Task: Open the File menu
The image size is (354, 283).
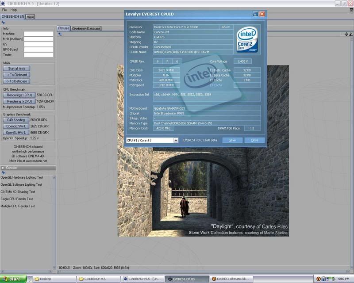Action: (4, 10)
